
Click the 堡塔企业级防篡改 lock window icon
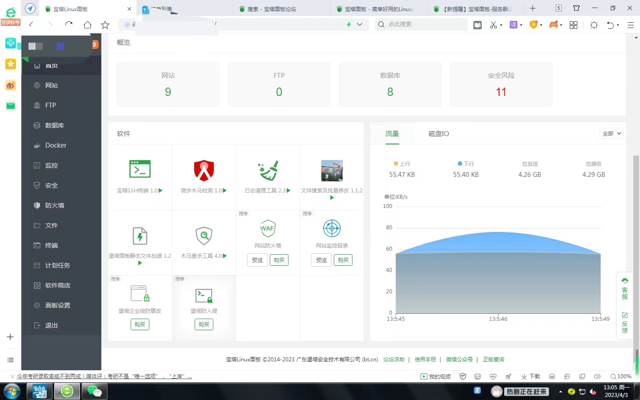coord(140,293)
